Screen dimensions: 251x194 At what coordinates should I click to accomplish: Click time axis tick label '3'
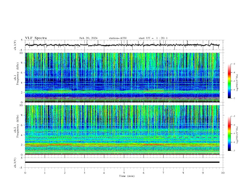coord(84,173)
